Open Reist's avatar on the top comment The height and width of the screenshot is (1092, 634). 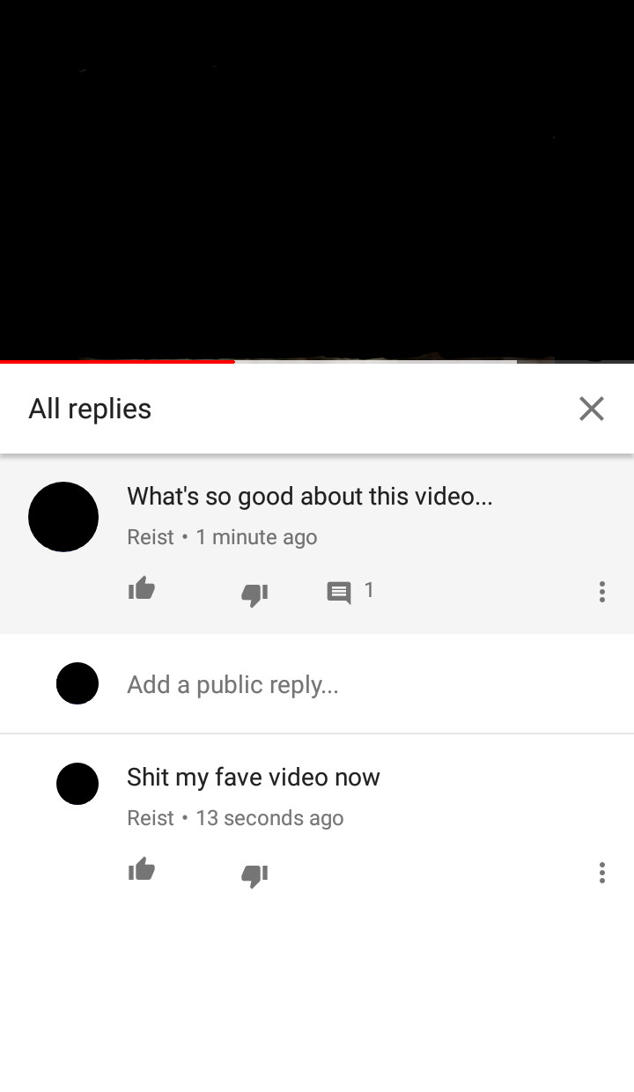click(63, 517)
